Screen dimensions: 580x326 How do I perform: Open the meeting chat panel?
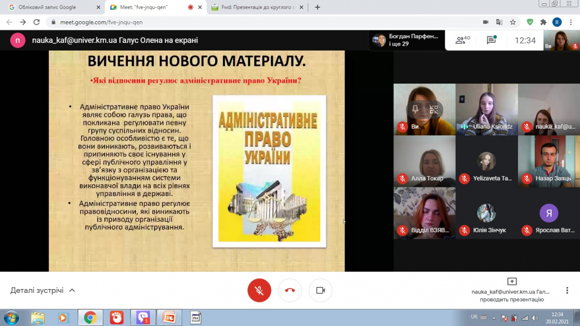click(x=491, y=40)
